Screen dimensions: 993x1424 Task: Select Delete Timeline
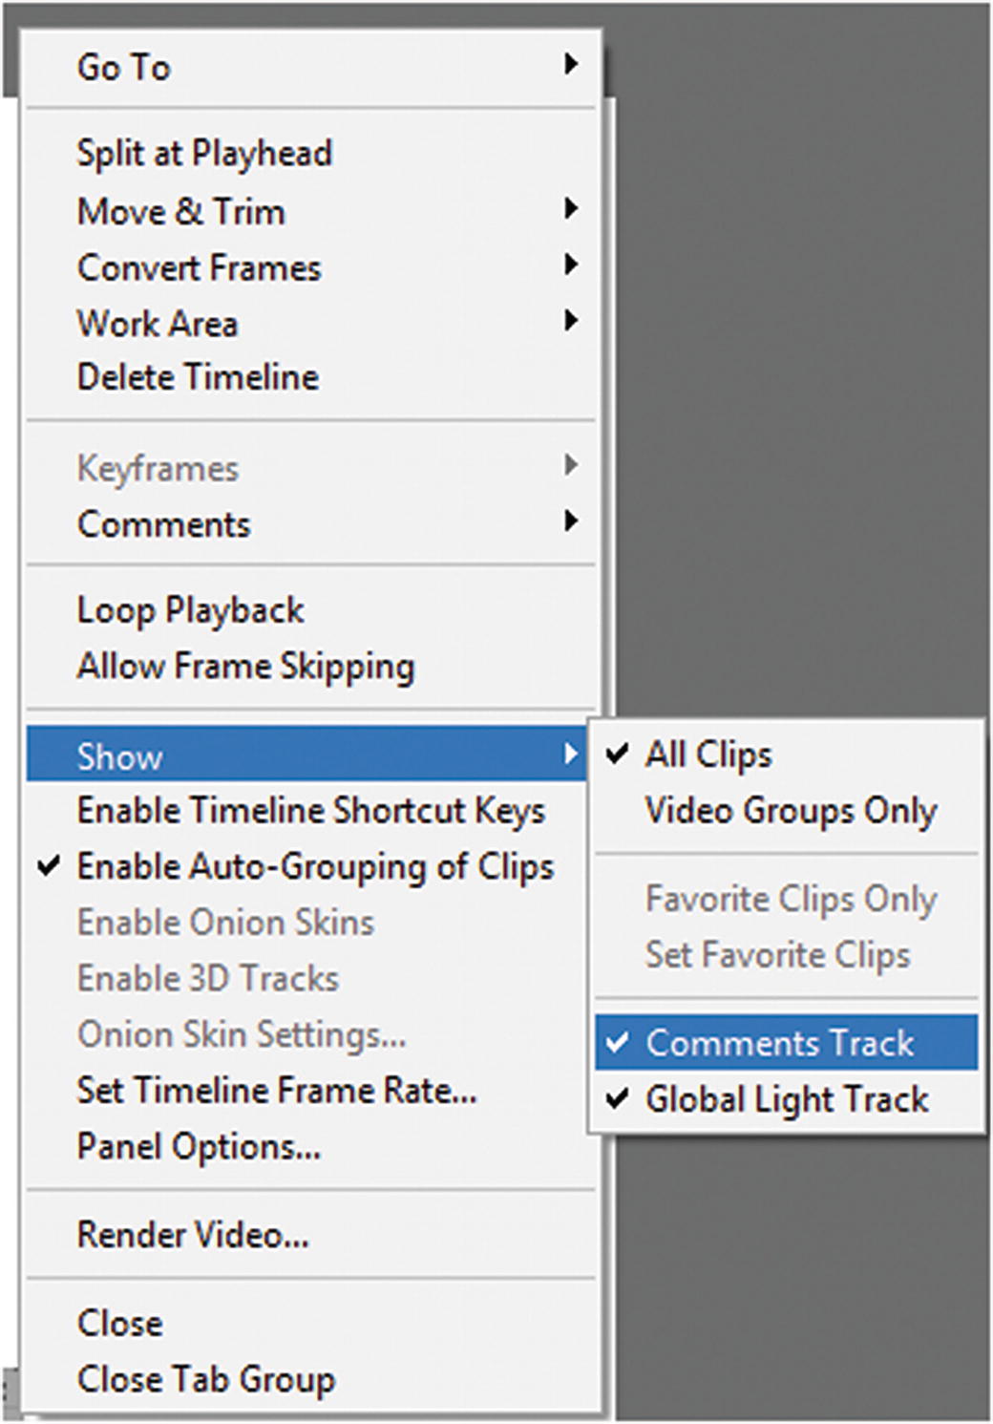tap(198, 377)
